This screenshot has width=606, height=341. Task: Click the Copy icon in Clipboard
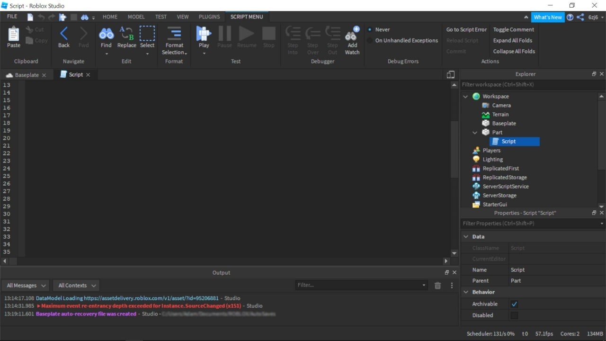[x=30, y=41]
